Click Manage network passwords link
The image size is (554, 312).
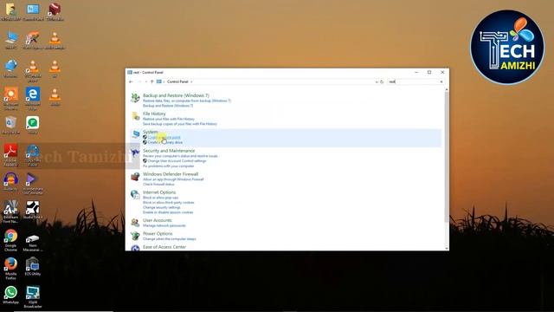pos(164,225)
